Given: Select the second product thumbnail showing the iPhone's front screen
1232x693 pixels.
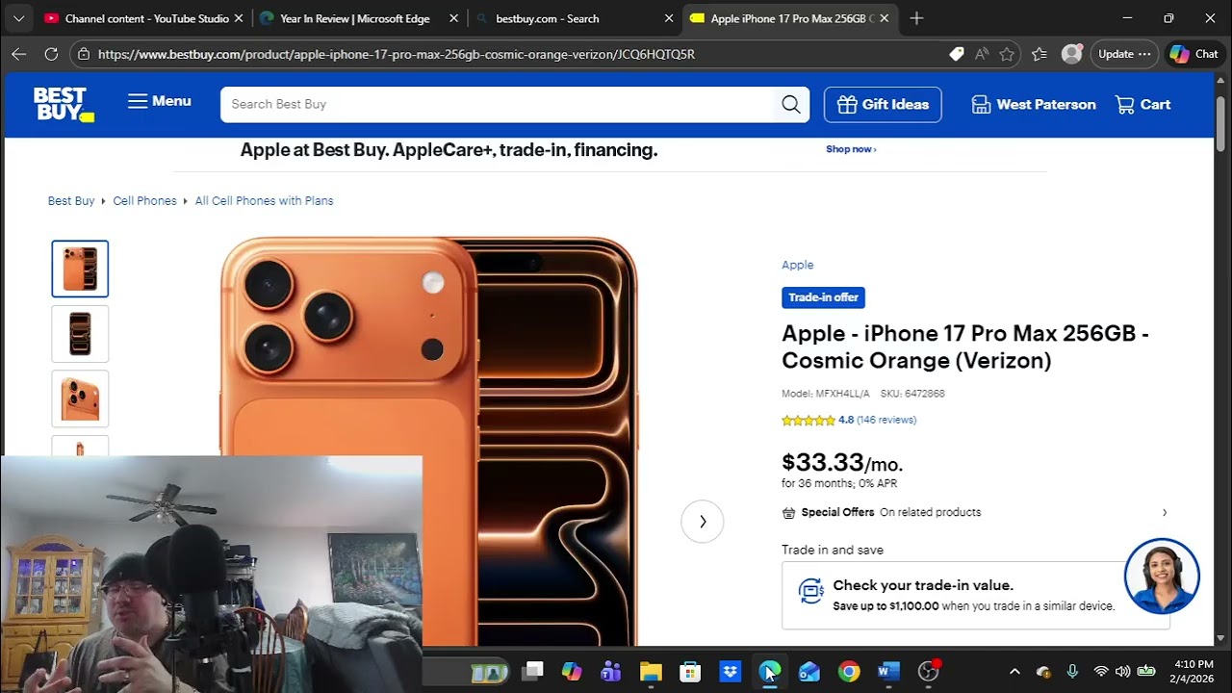Looking at the screenshot, I should [x=80, y=334].
